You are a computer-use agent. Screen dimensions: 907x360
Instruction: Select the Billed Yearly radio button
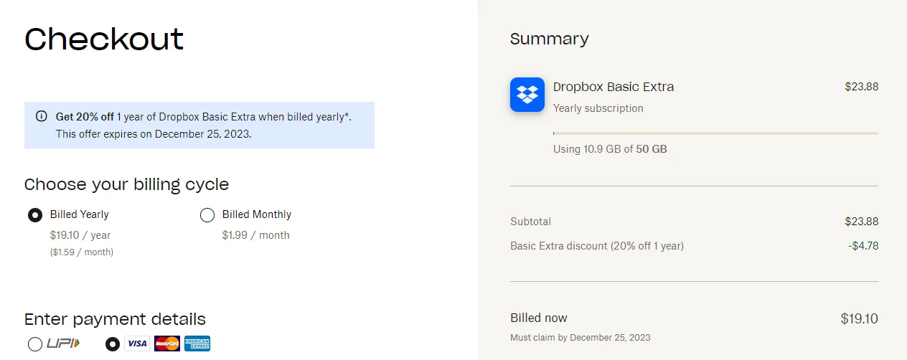(x=34, y=215)
